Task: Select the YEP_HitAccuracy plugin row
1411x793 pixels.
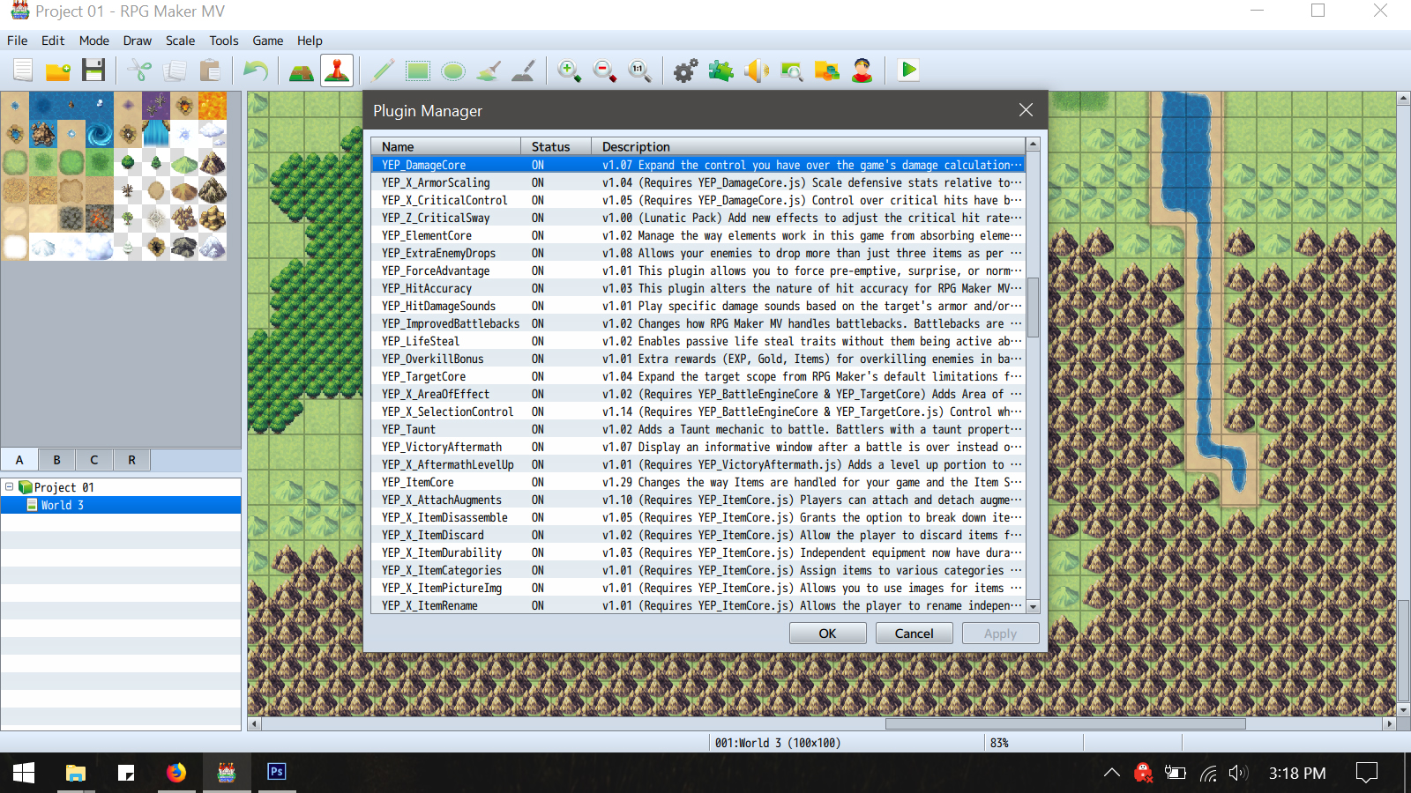Action: point(698,288)
